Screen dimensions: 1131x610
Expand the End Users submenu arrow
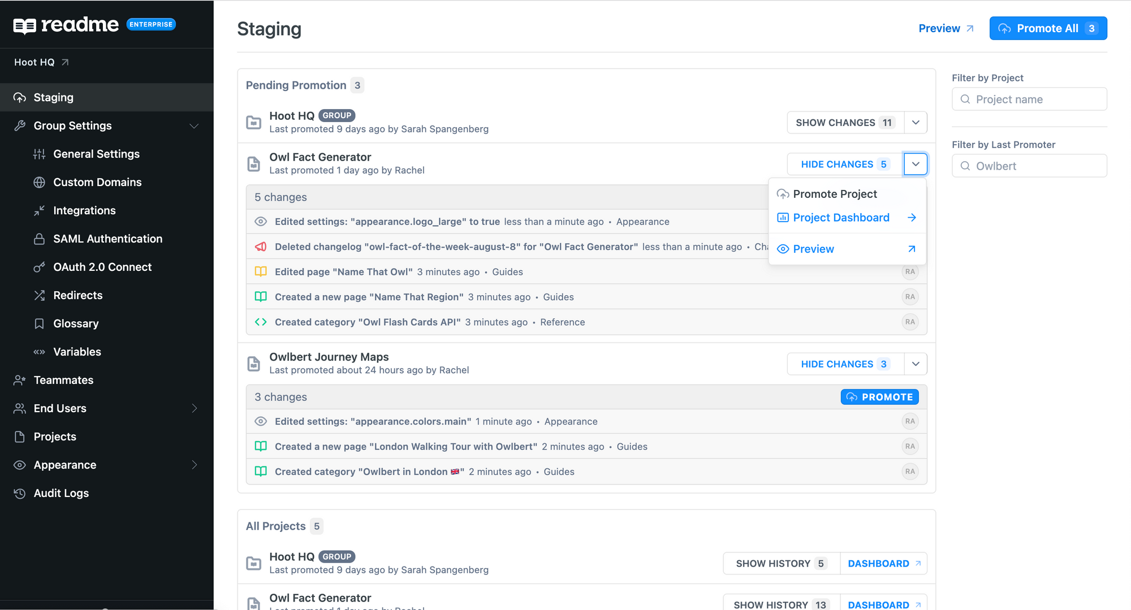(x=195, y=408)
